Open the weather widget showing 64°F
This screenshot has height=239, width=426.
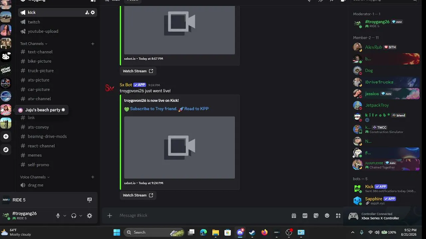16,232
